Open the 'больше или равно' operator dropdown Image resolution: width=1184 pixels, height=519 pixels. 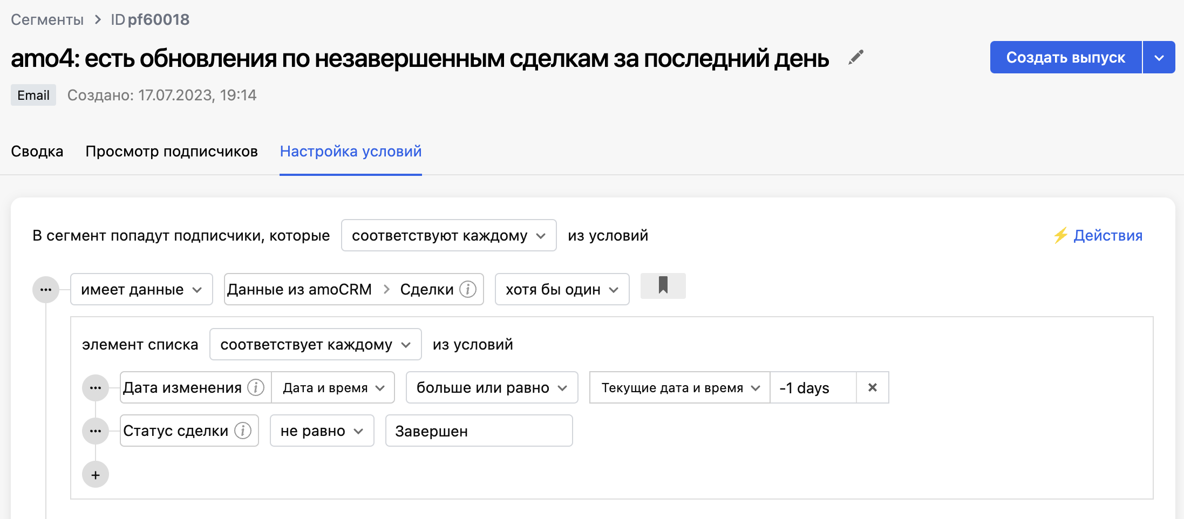click(492, 388)
